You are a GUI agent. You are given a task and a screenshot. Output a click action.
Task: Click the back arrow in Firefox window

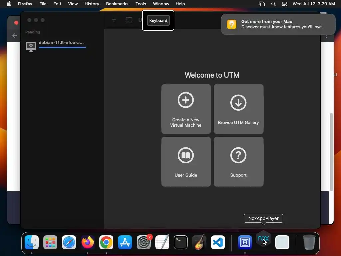pyautogui.click(x=15, y=35)
